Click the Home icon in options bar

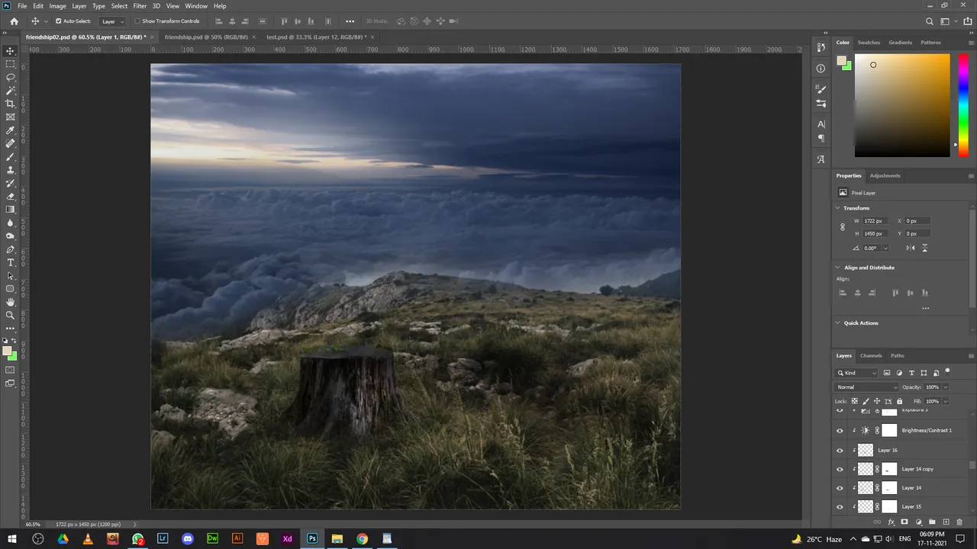click(14, 21)
